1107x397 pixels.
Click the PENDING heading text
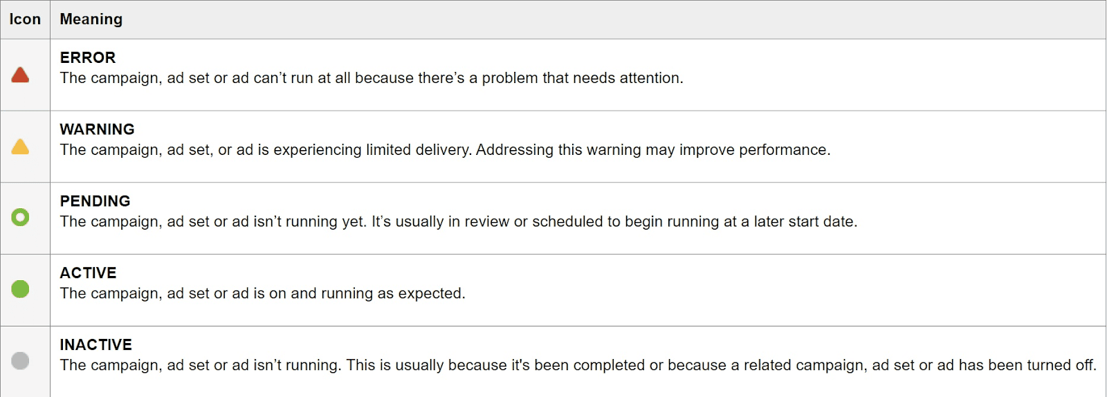pos(95,201)
